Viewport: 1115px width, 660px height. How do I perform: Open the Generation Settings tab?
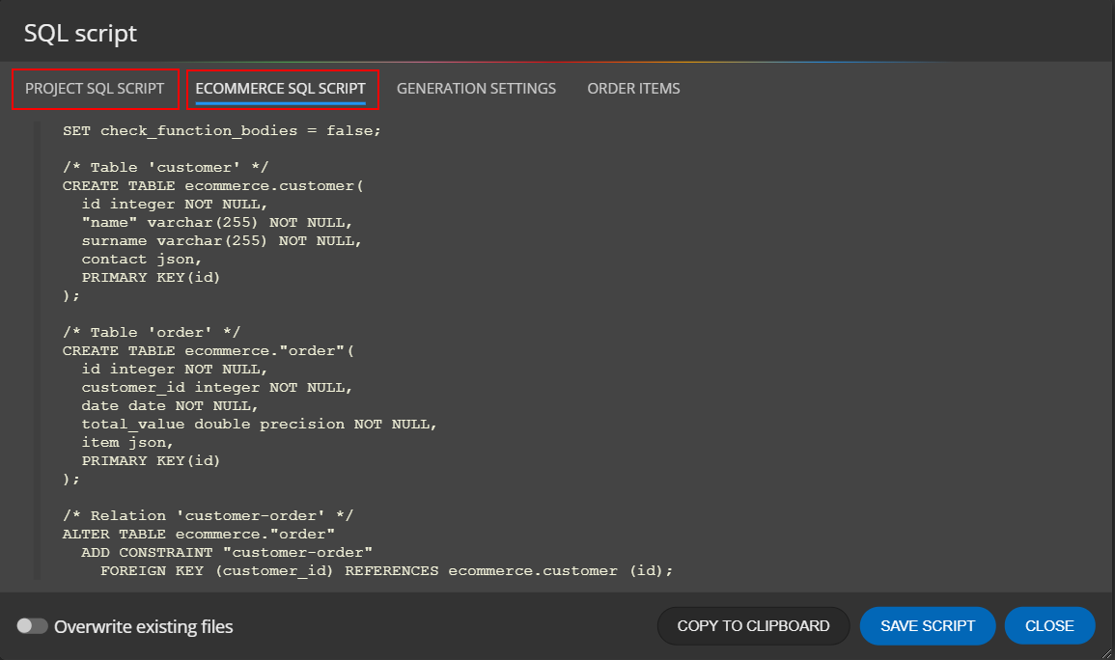[476, 89]
